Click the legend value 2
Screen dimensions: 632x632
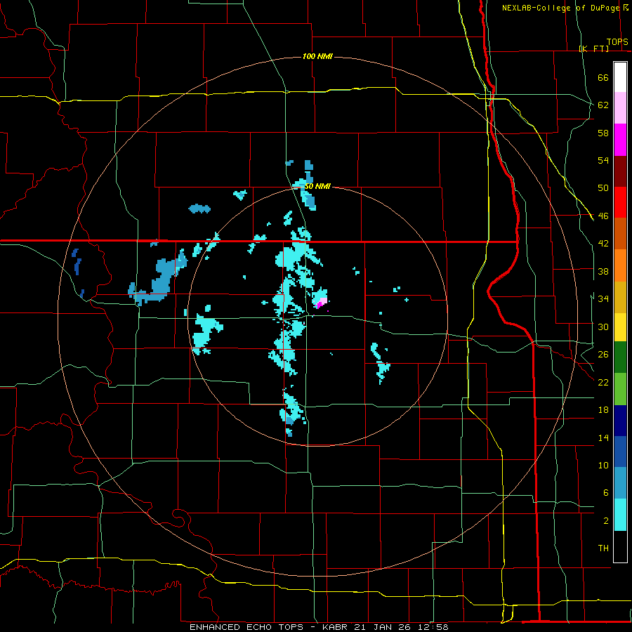pos(605,521)
